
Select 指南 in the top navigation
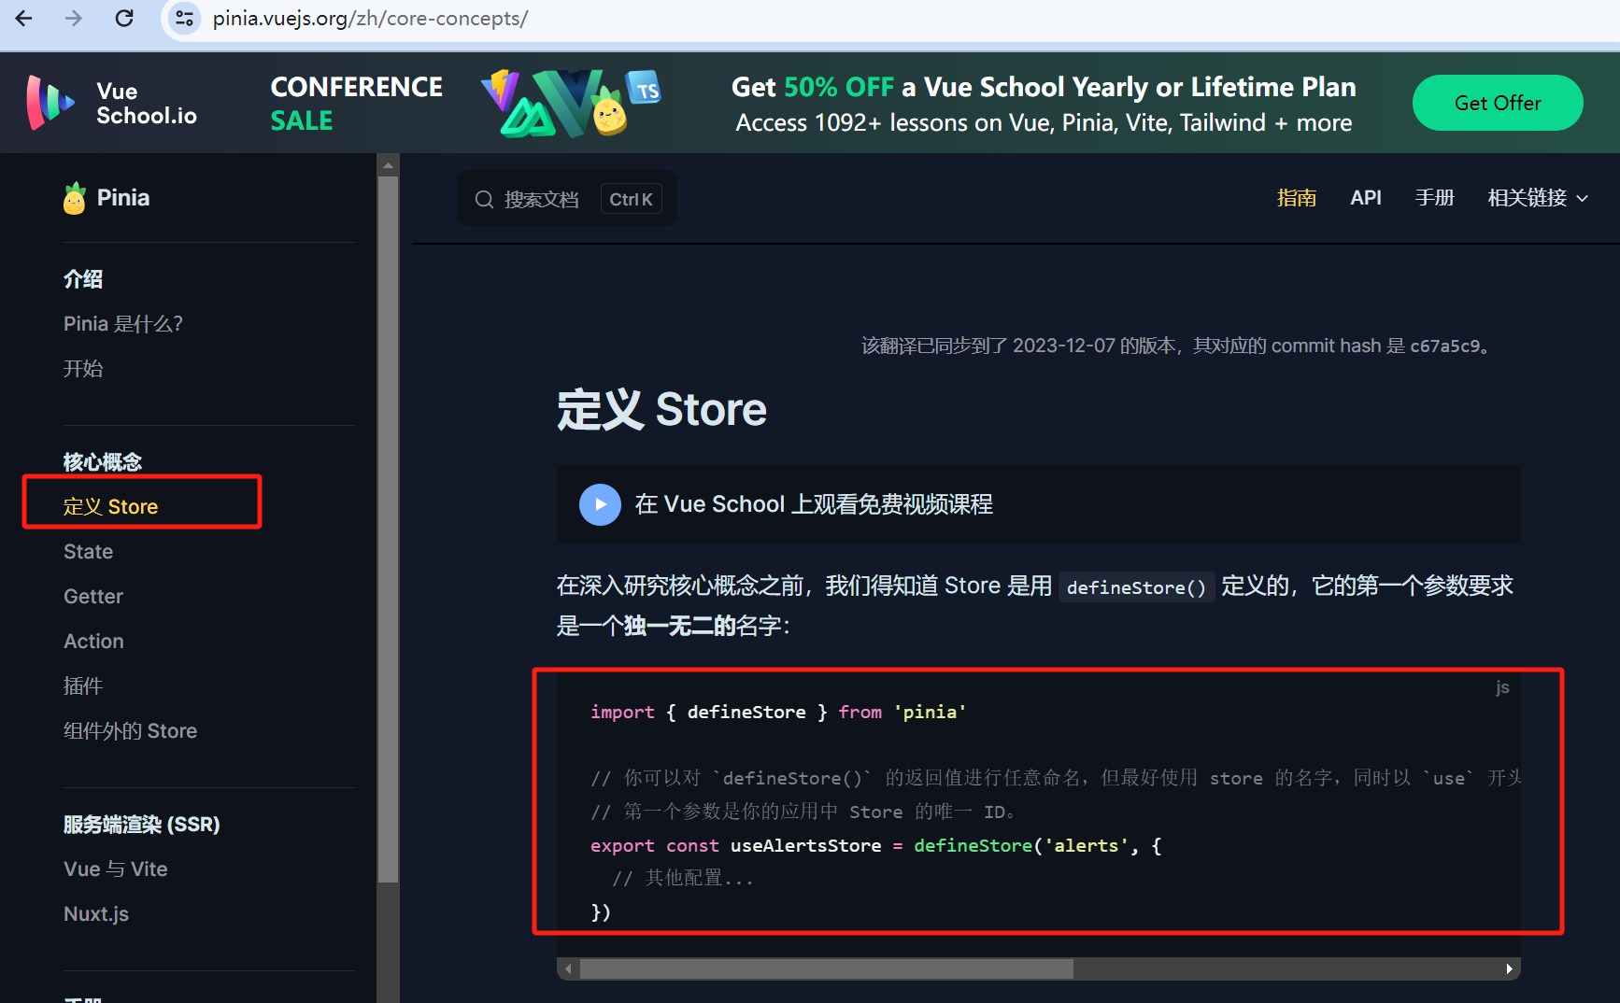coord(1297,198)
